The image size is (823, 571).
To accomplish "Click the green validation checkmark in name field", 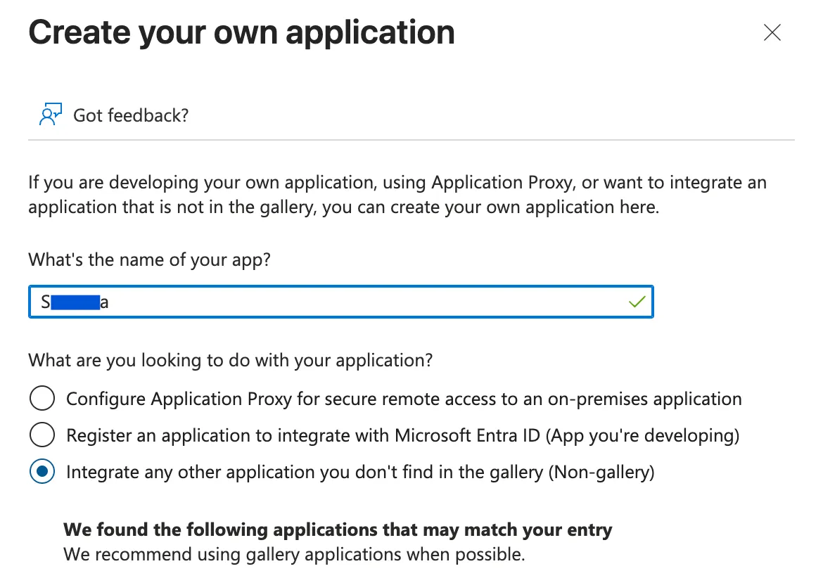I will pyautogui.click(x=637, y=302).
